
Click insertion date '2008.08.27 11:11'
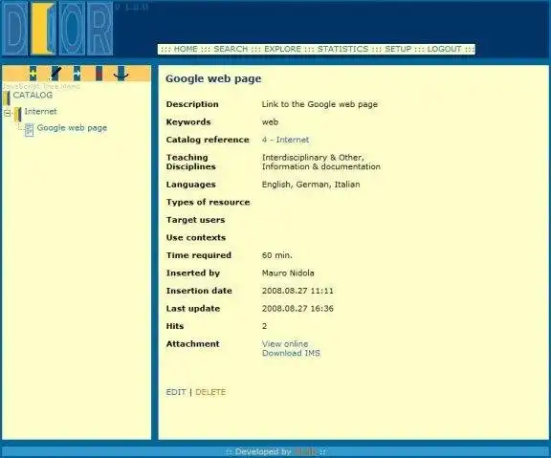coord(298,291)
